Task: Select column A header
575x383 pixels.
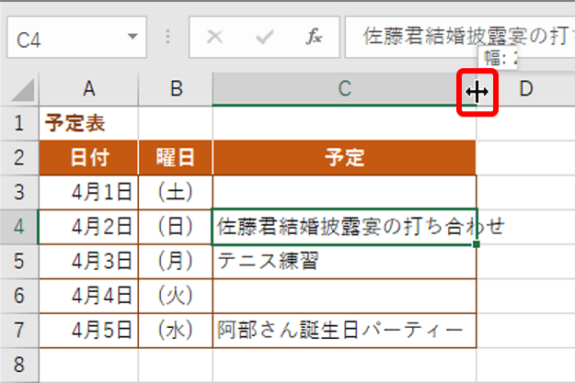Action: point(88,89)
